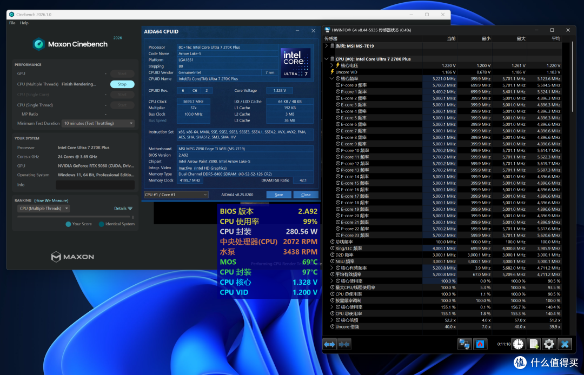This screenshot has height=375, width=584.
Task: Click the 按需频率调制 row
Action: tap(442, 300)
